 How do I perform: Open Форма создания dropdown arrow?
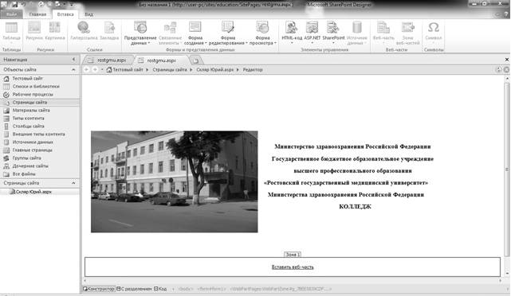[206, 43]
